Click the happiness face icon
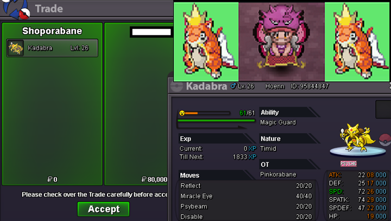 point(182,113)
